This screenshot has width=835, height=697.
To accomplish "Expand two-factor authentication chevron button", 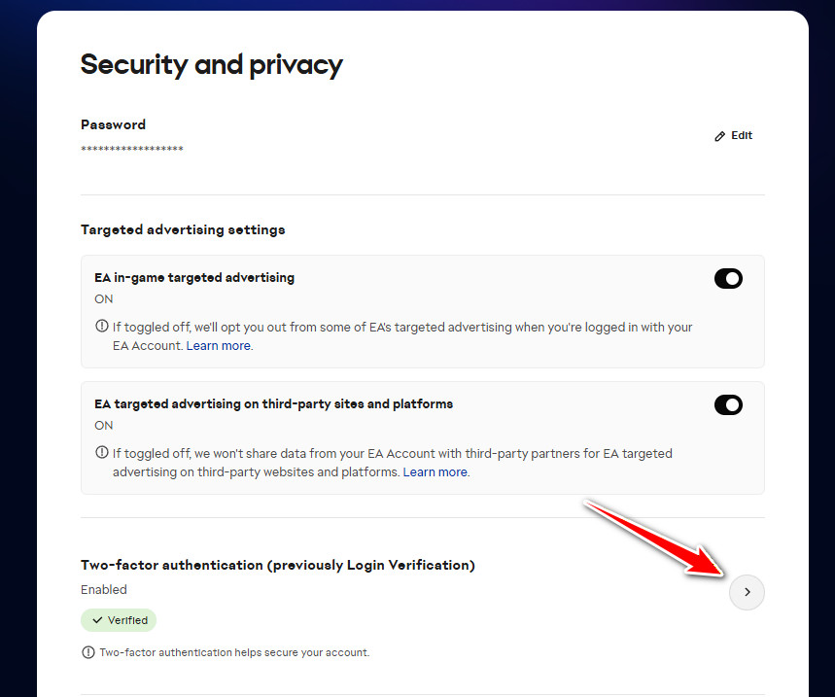I will coord(747,591).
